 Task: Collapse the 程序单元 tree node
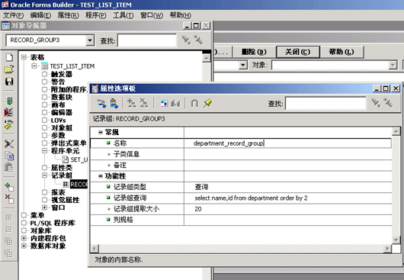(x=44, y=150)
